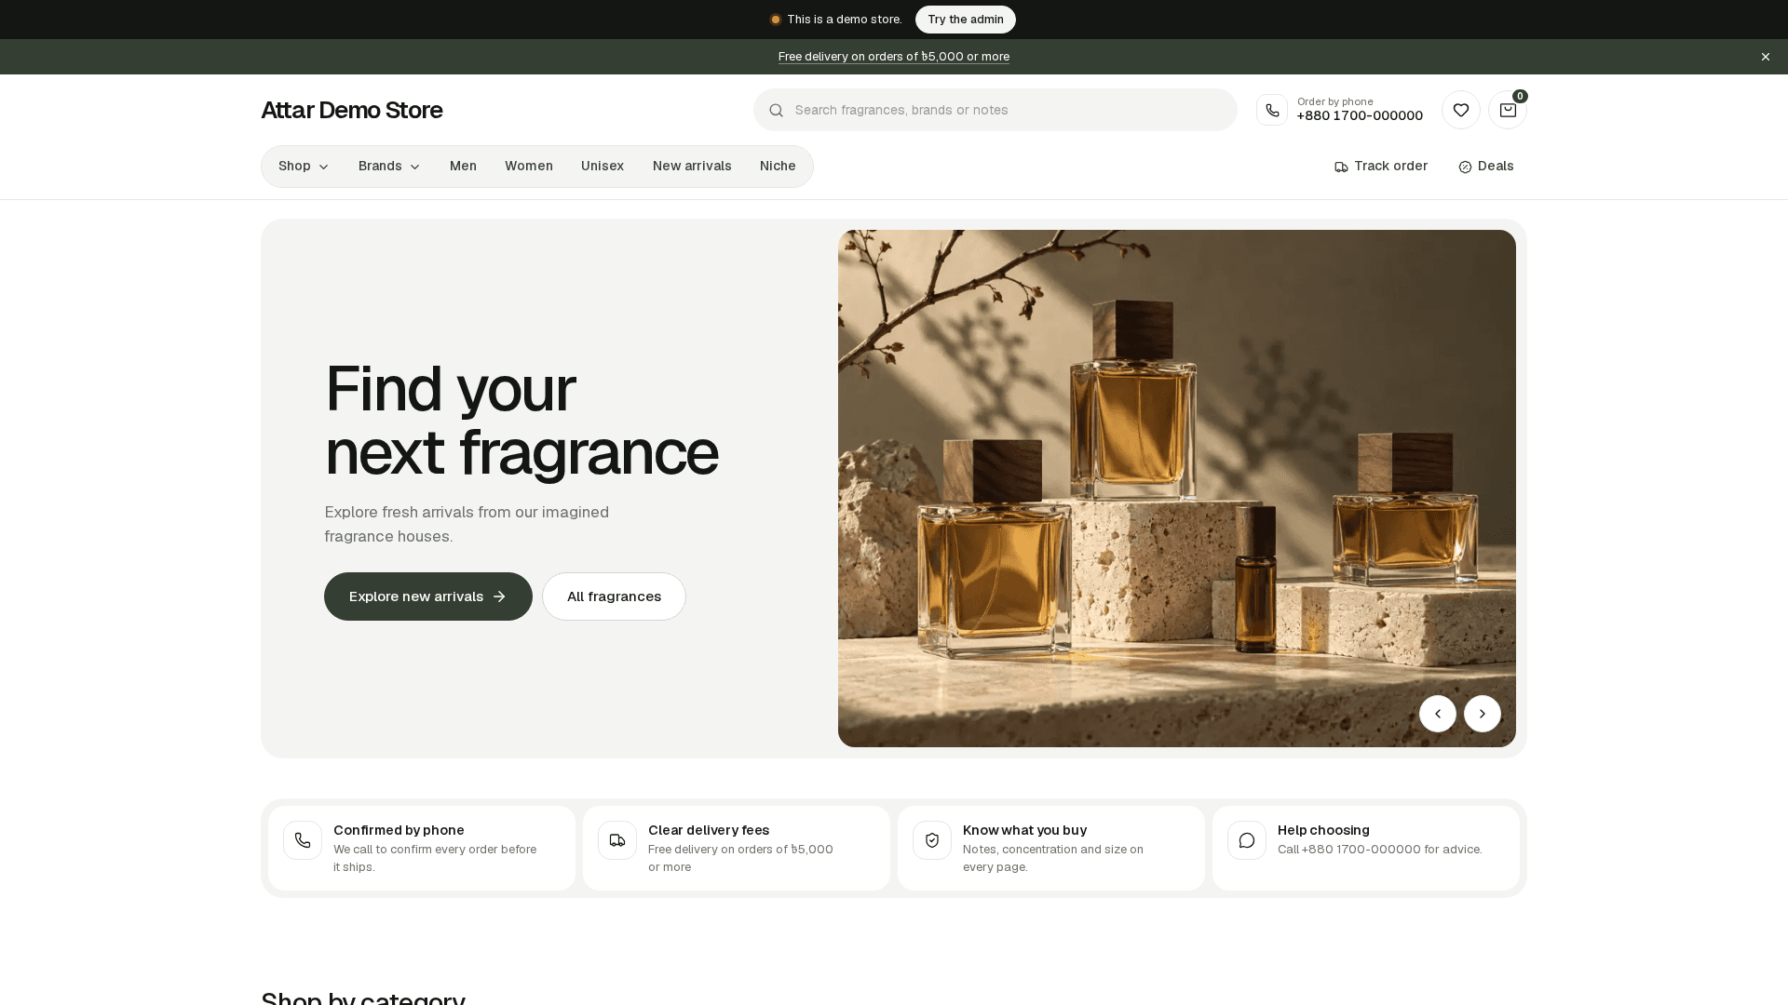The height and width of the screenshot is (1005, 1788).
Task: Open the Deals link
Action: pyautogui.click(x=1486, y=167)
